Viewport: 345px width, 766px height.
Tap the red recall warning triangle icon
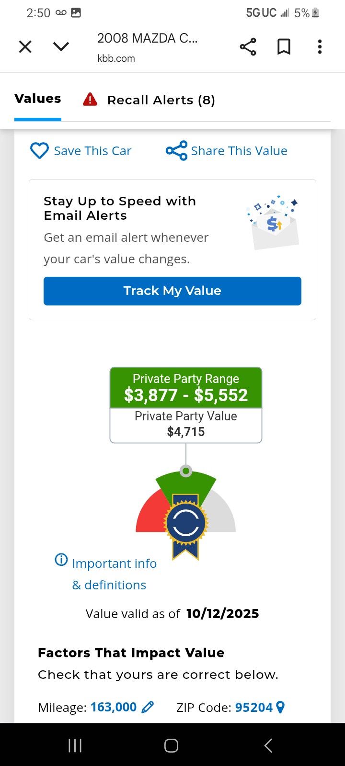click(x=90, y=100)
